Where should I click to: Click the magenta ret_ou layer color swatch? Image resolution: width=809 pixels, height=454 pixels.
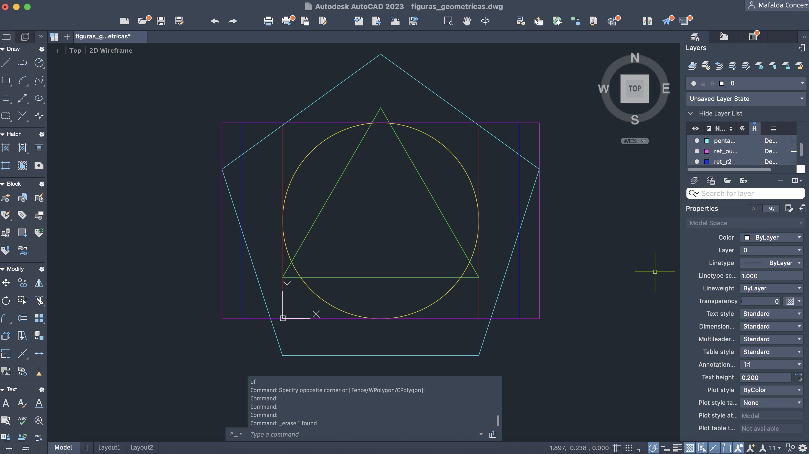click(707, 151)
